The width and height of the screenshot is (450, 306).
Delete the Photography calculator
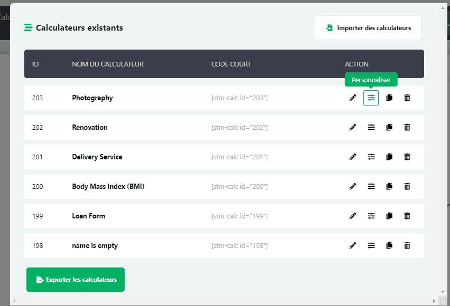407,98
